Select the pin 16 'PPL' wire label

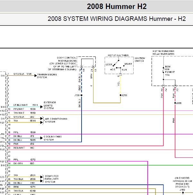(x=16, y=132)
